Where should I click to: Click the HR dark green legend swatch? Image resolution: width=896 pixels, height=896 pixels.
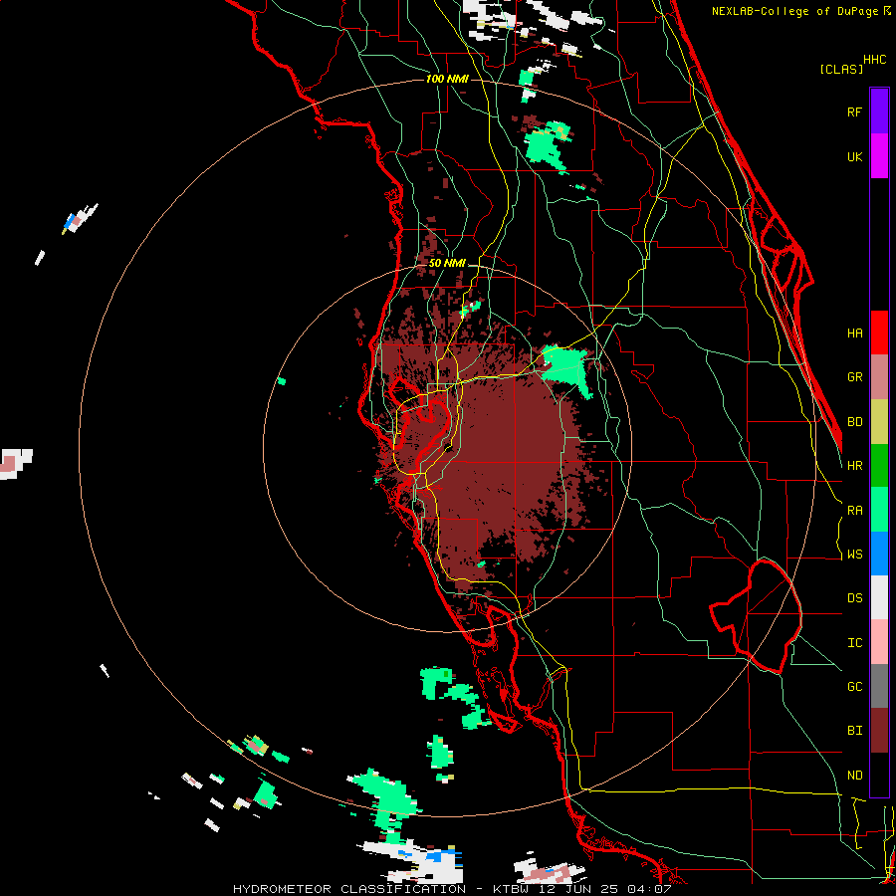(879, 466)
